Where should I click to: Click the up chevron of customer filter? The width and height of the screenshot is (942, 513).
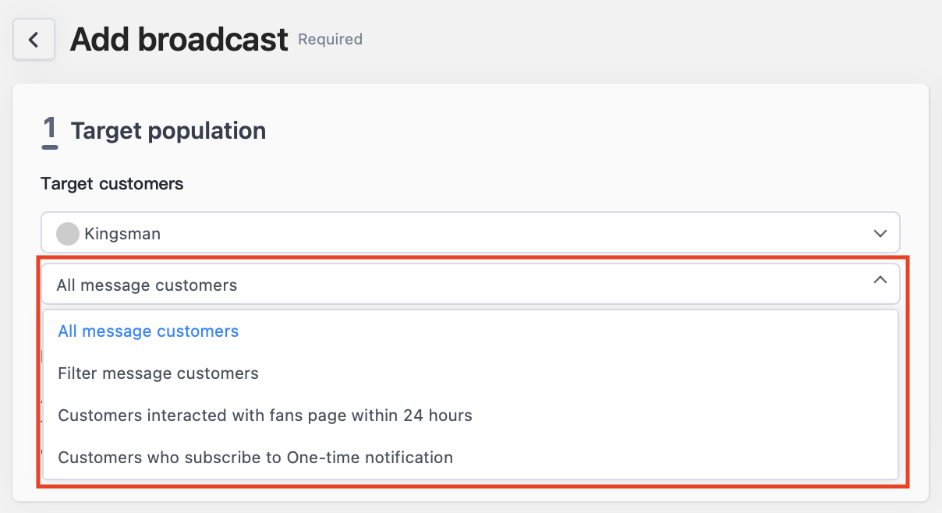pos(880,280)
